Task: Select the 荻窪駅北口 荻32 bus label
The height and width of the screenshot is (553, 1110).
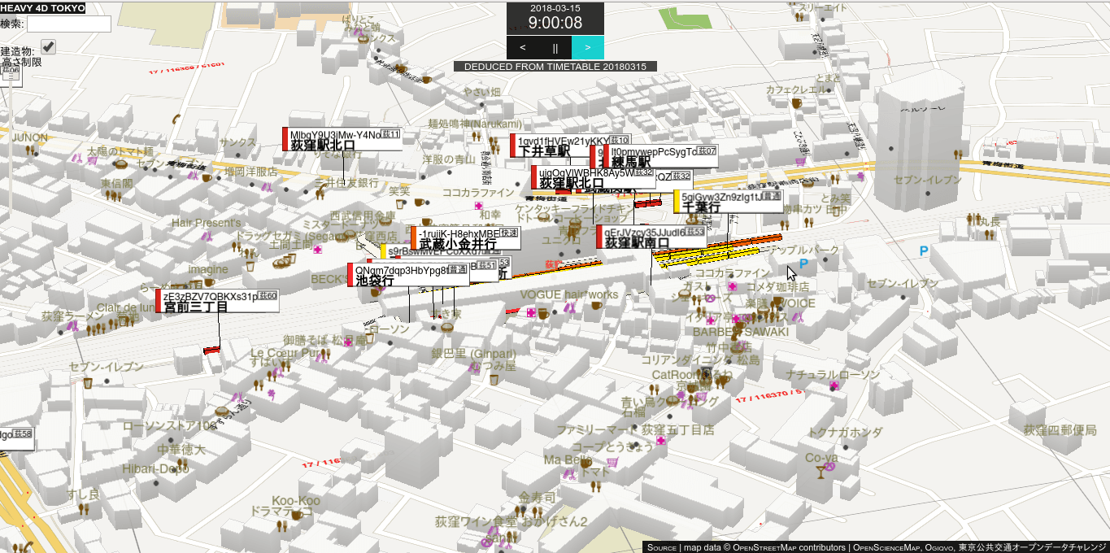Action: (593, 177)
